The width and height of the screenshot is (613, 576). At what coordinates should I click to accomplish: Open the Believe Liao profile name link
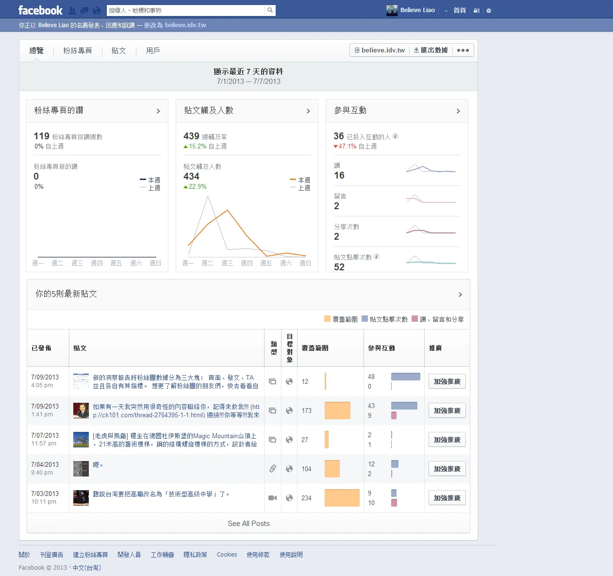pyautogui.click(x=417, y=10)
